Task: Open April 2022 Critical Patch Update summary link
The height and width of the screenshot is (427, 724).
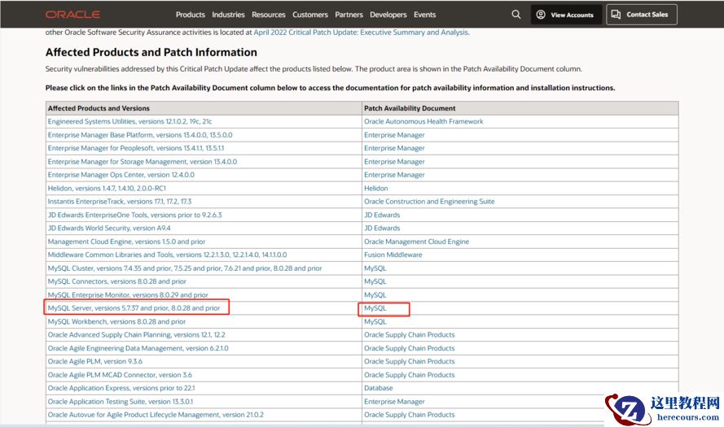Action: coord(360,33)
